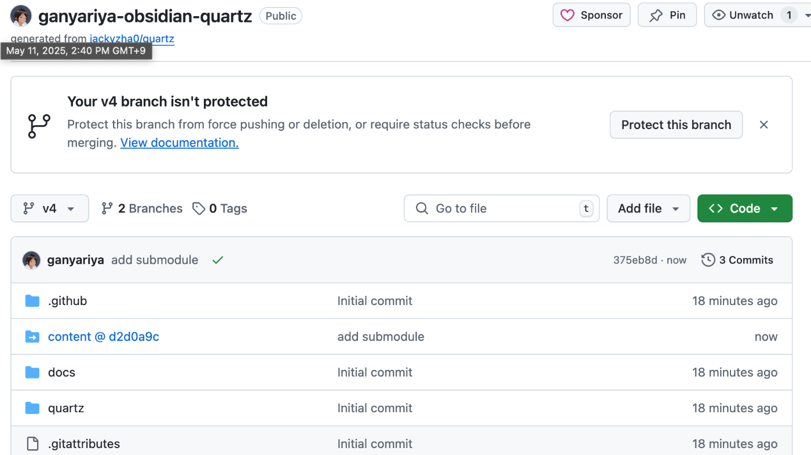
Task: Open commit hash 375eb8d
Action: (635, 260)
